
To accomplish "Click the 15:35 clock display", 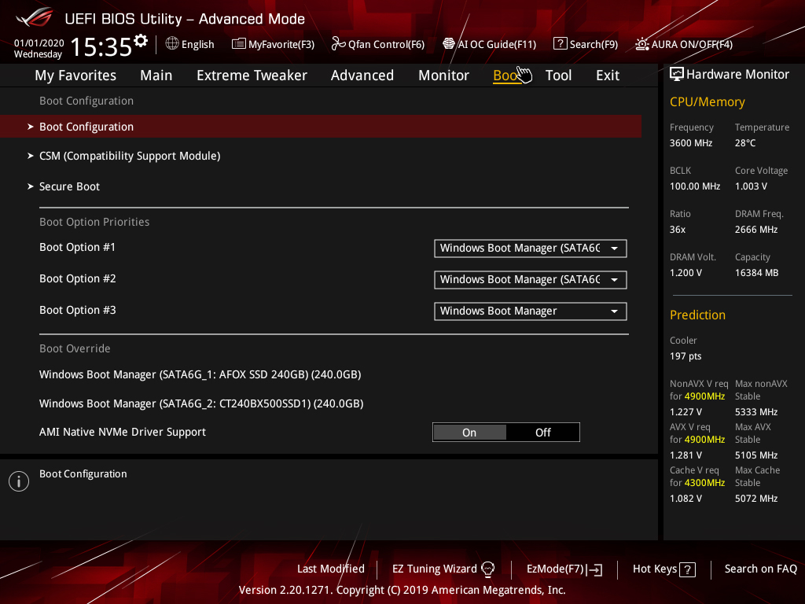I will [101, 47].
